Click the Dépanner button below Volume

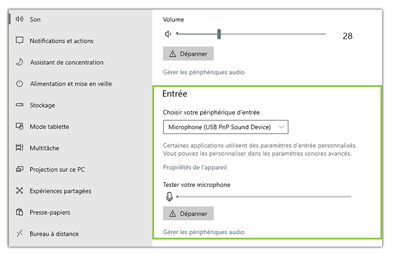coord(188,54)
